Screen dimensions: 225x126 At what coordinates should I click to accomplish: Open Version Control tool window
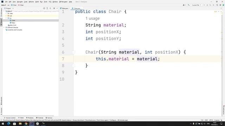pos(9,118)
